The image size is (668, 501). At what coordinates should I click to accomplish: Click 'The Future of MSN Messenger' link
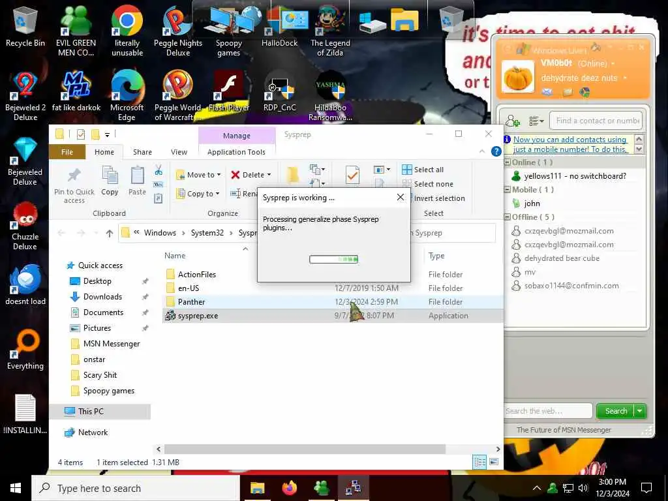[x=564, y=430]
